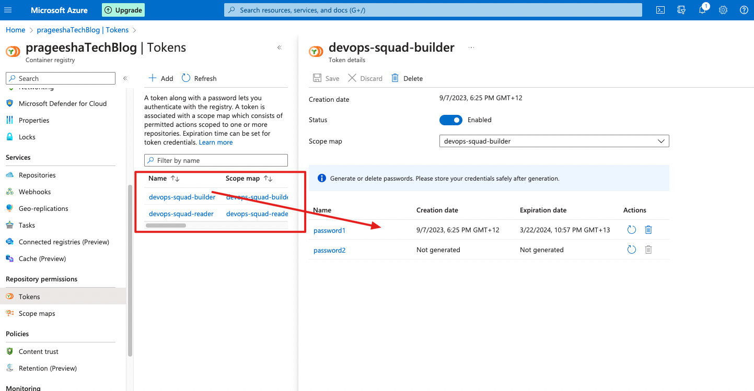Screen dimensions: 754x391
Task: Go to Home via the breadcrumb
Action: pyautogui.click(x=15, y=30)
